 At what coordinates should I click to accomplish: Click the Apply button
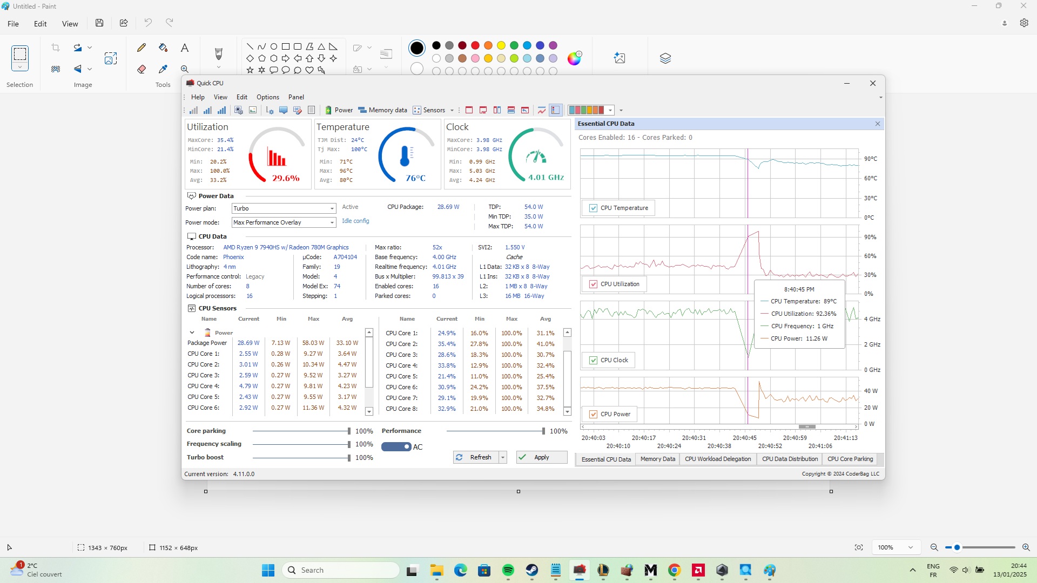point(542,457)
